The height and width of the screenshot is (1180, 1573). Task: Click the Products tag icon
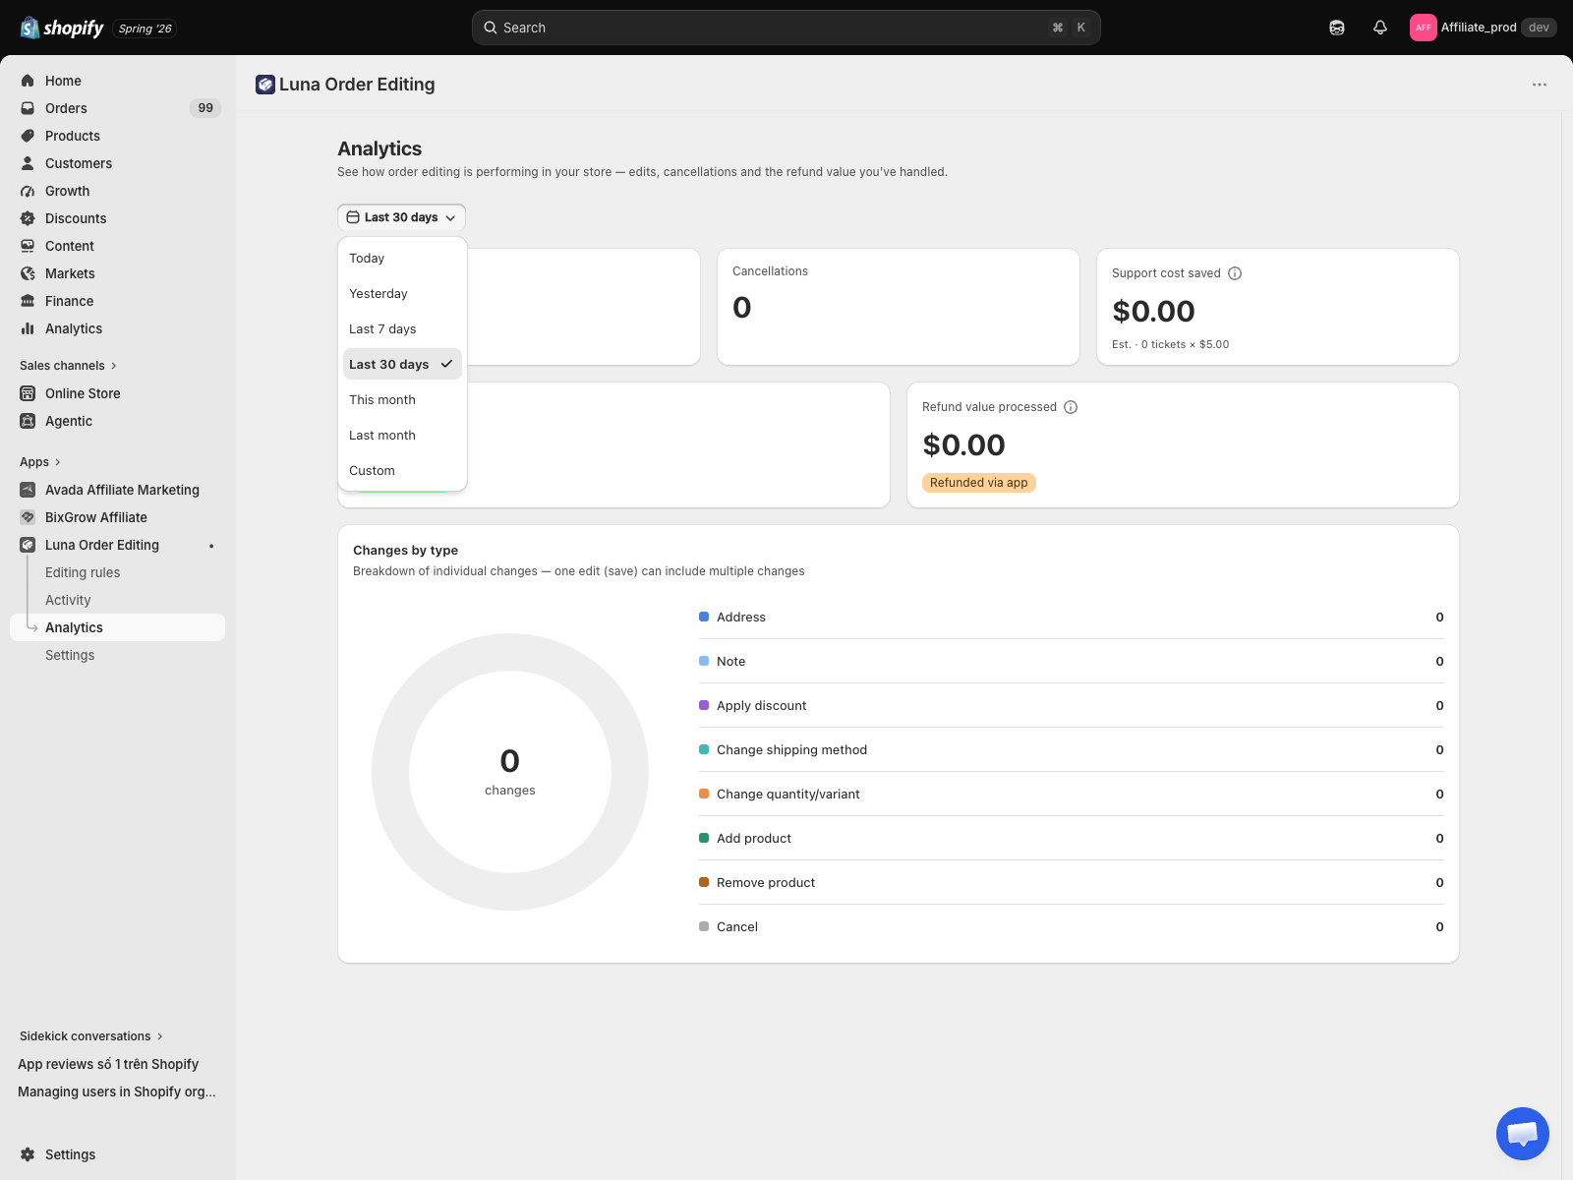pos(28,136)
